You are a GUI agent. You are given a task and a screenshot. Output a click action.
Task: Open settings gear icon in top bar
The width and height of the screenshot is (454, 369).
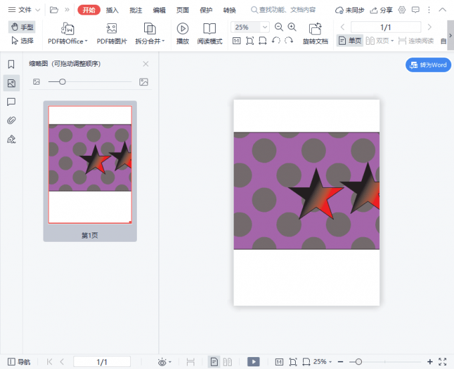[402, 10]
